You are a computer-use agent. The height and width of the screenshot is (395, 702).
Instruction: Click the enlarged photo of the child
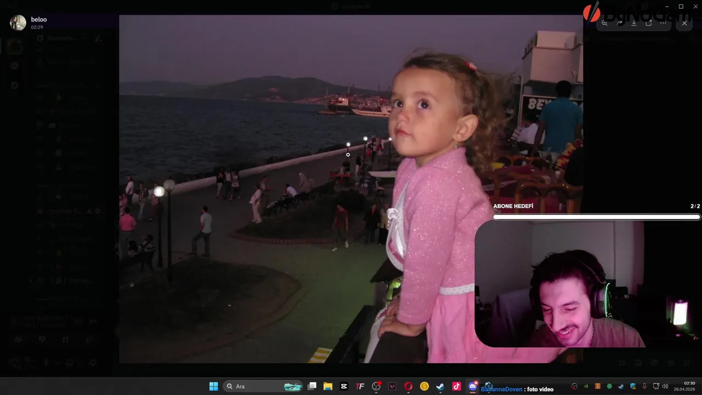click(x=351, y=189)
